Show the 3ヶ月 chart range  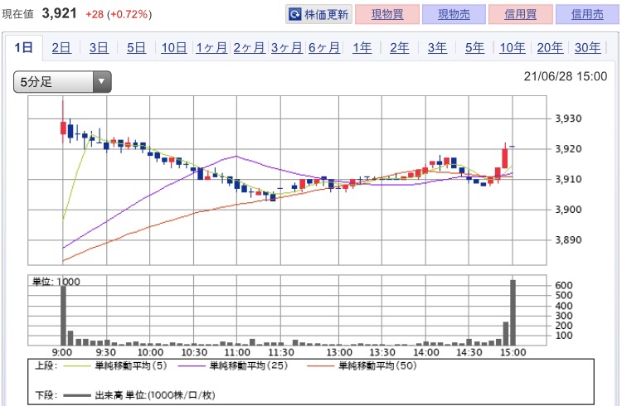coord(287,48)
